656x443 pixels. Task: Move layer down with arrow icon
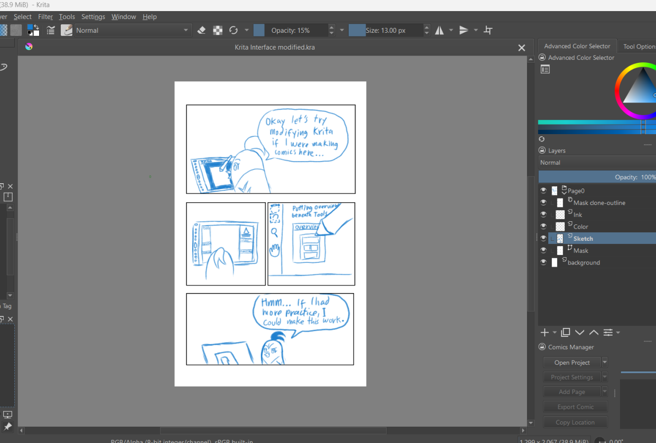tap(579, 332)
